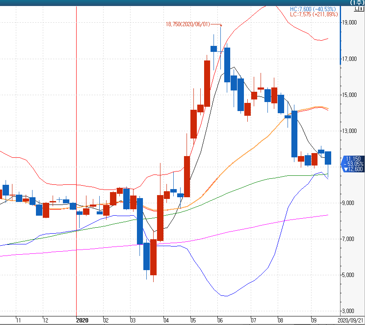Select the 18,750 (2020/06/01) peak annotation
Screen dimensions: 365x325
188,24
